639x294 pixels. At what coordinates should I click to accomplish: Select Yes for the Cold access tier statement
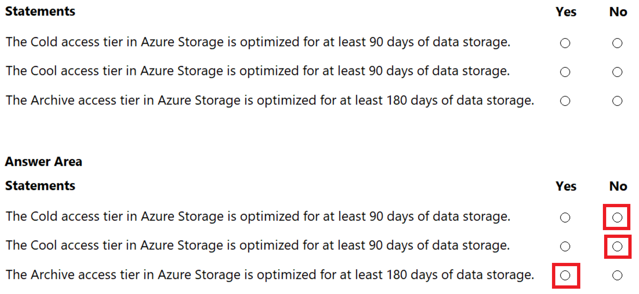[x=566, y=43]
